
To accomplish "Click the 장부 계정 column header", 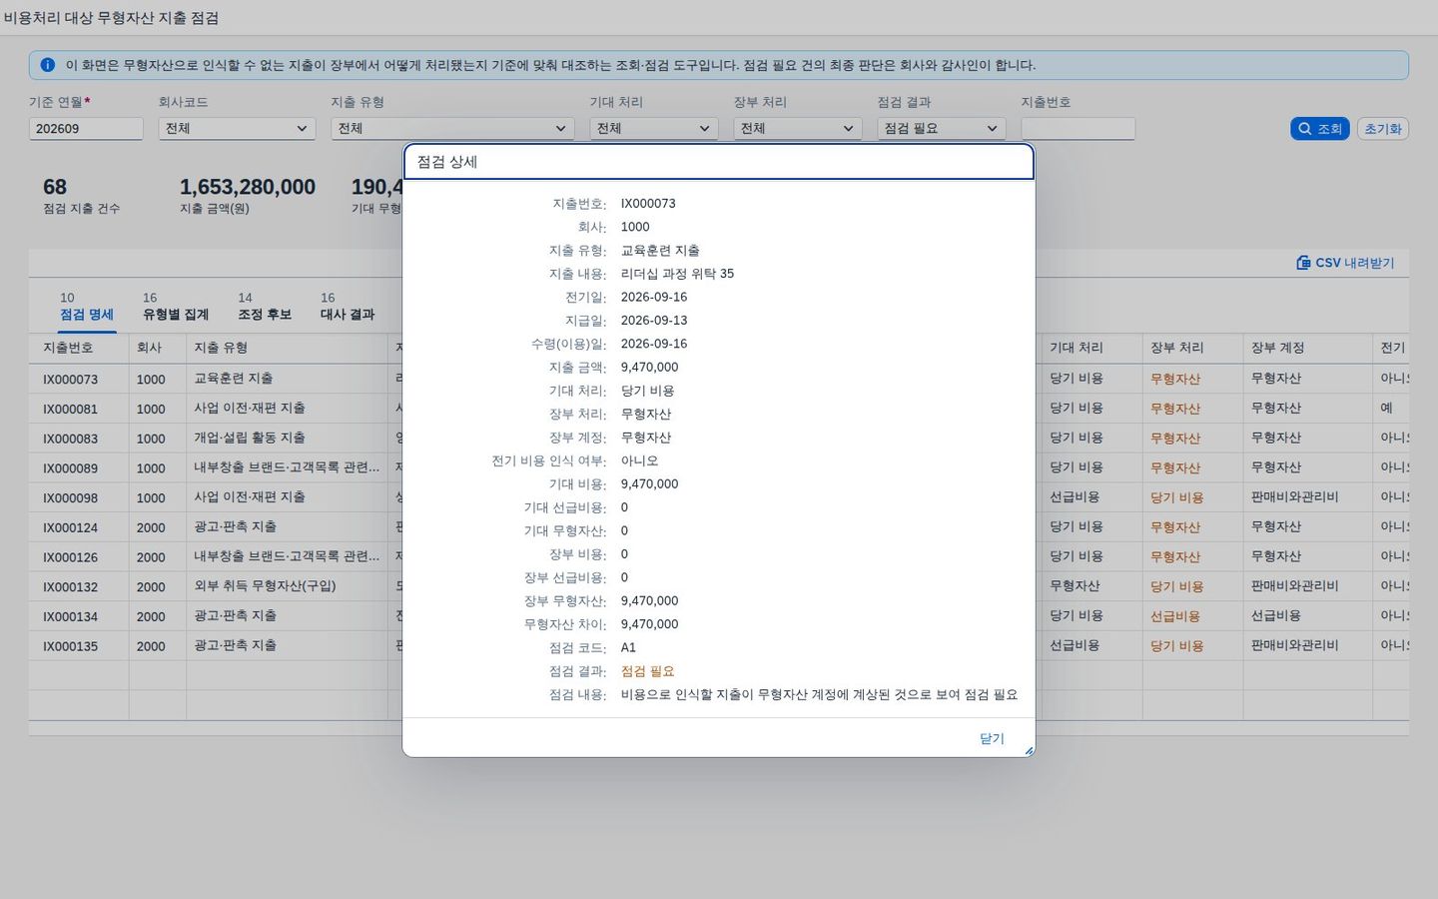I will click(x=1308, y=348).
